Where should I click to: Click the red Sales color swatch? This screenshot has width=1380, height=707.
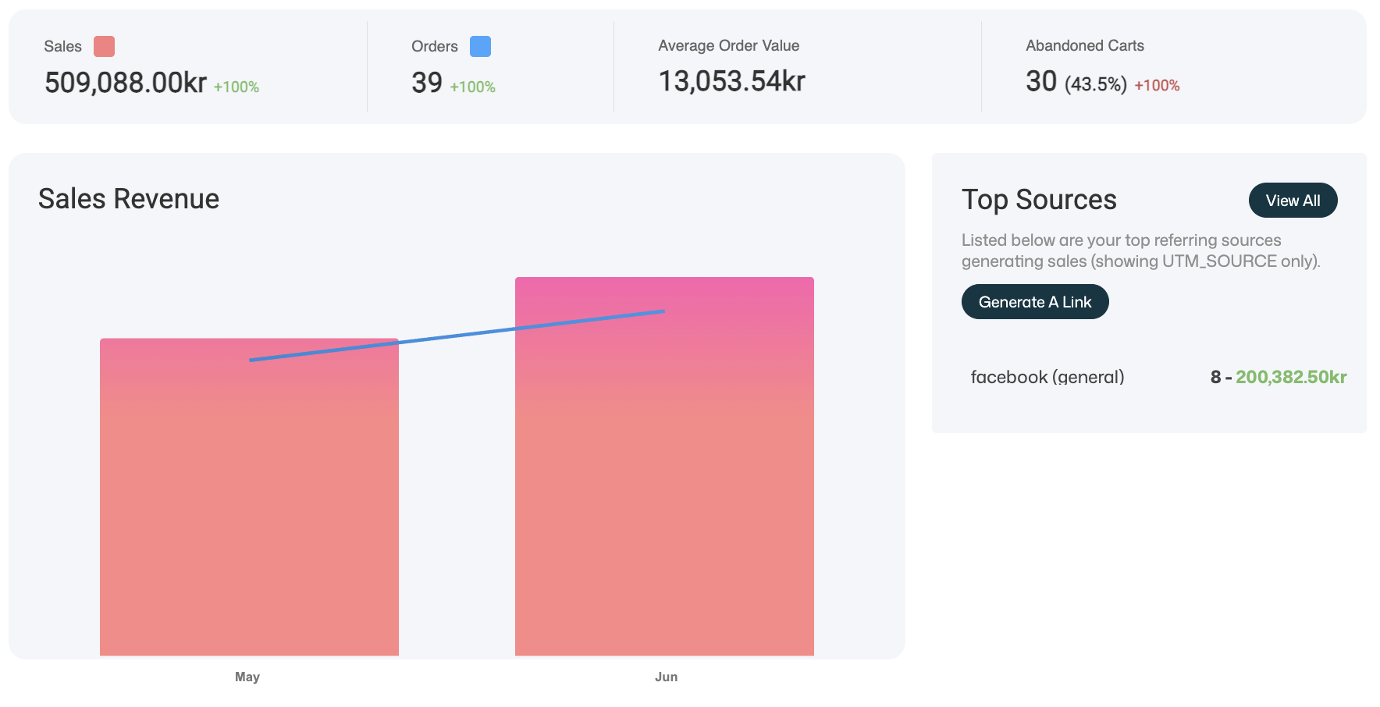(104, 47)
